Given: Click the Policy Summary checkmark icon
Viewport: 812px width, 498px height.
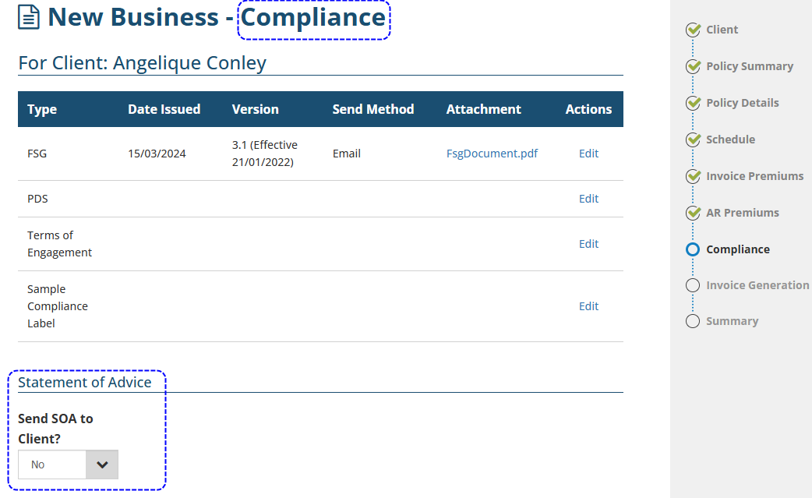Looking at the screenshot, I should coord(693,66).
